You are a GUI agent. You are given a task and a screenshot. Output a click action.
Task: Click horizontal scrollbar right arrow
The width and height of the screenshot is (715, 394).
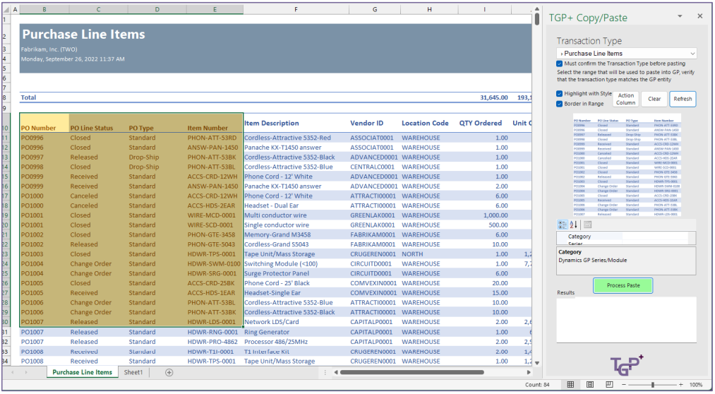click(x=529, y=373)
